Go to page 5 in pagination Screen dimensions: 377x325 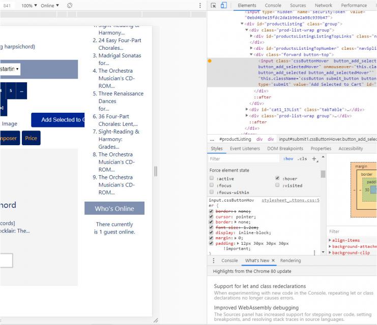11,91
